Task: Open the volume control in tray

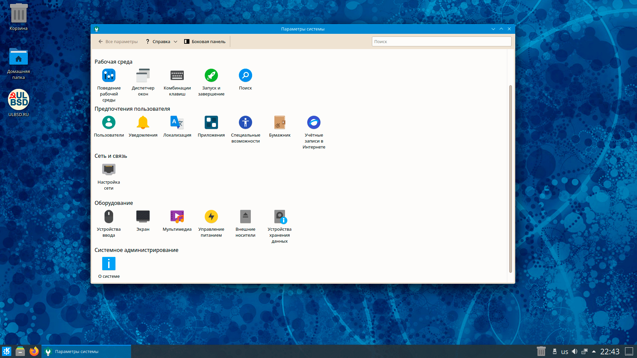Action: click(x=575, y=352)
